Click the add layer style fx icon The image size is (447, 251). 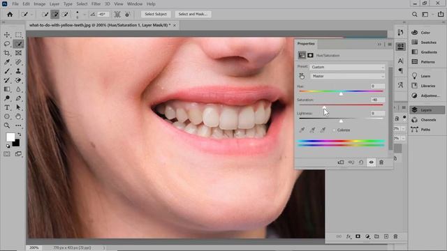click(x=349, y=236)
